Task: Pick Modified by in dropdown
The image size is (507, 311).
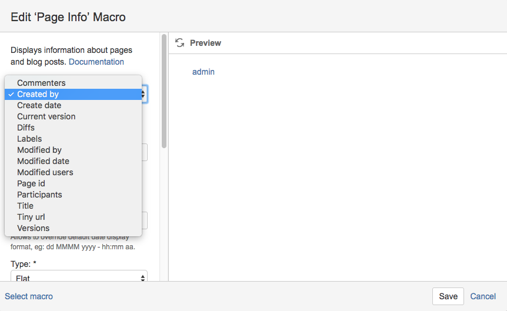Action: (73, 150)
